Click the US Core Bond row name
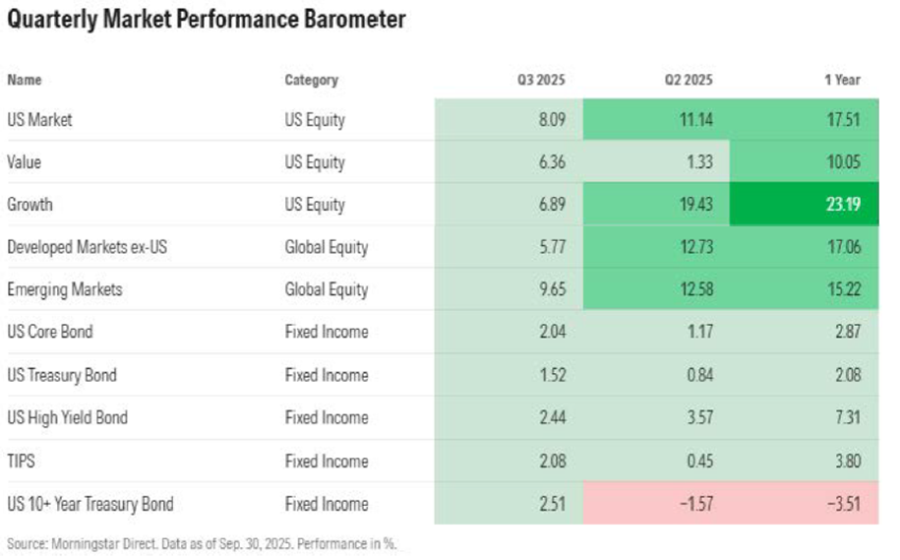Viewport: 900px width, 560px height. click(49, 332)
